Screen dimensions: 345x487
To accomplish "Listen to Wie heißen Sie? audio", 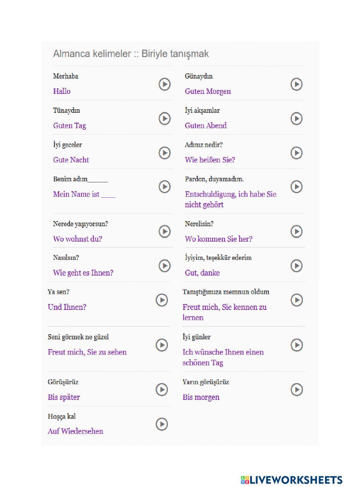I will pyautogui.click(x=296, y=153).
